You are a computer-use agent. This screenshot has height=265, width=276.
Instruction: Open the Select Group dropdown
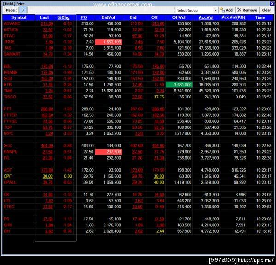(215, 10)
